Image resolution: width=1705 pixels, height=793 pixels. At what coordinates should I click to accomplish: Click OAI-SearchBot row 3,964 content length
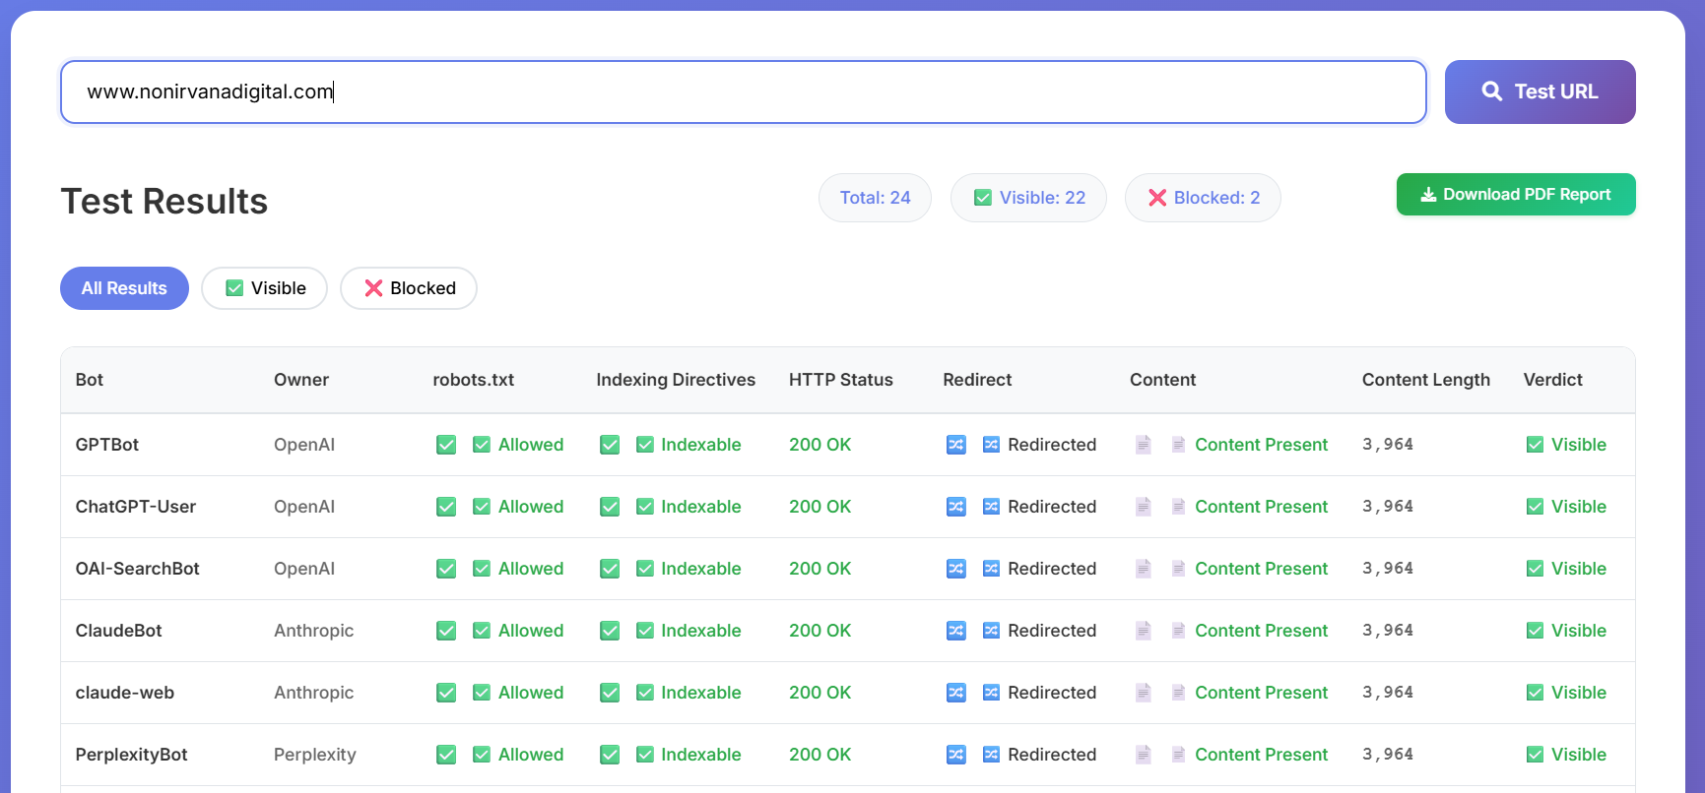point(1388,569)
